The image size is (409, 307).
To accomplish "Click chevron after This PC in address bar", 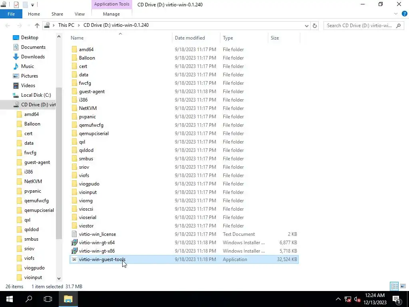I will pyautogui.click(x=79, y=25).
